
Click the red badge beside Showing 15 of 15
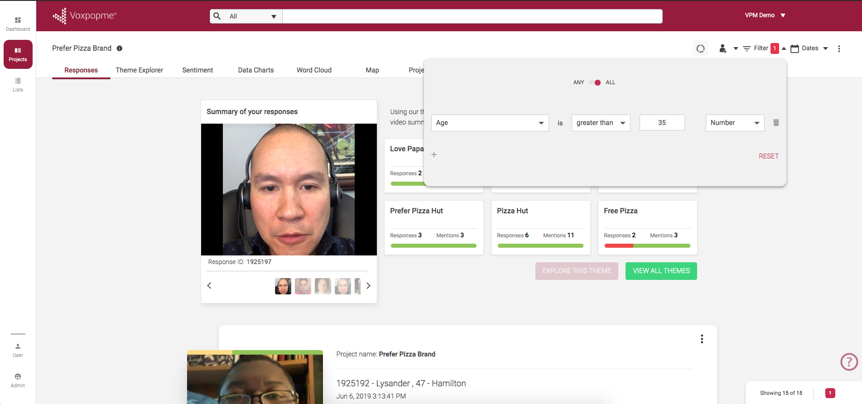[830, 393]
